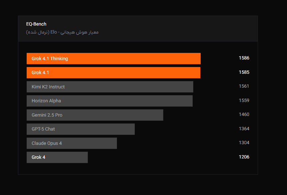The width and height of the screenshot is (287, 195).
Task: Click the 1586 score value
Action: point(244,58)
